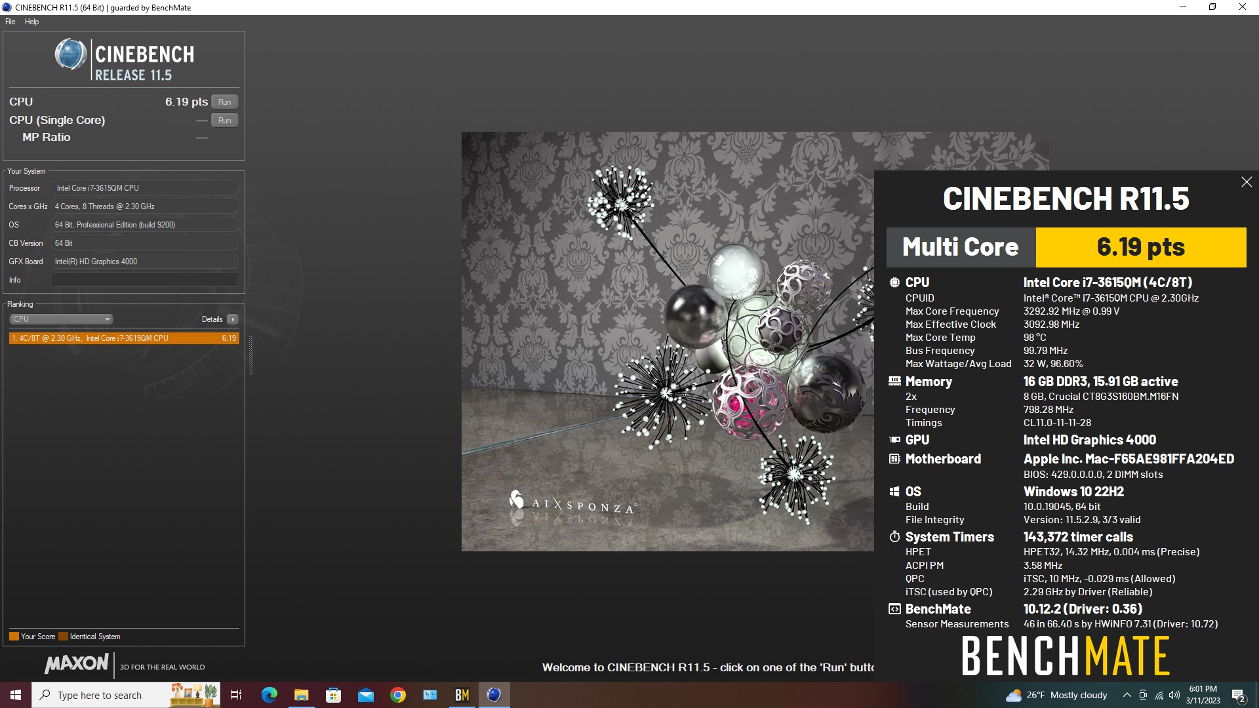The width and height of the screenshot is (1259, 708).
Task: Open the Windows Start menu
Action: pos(16,695)
